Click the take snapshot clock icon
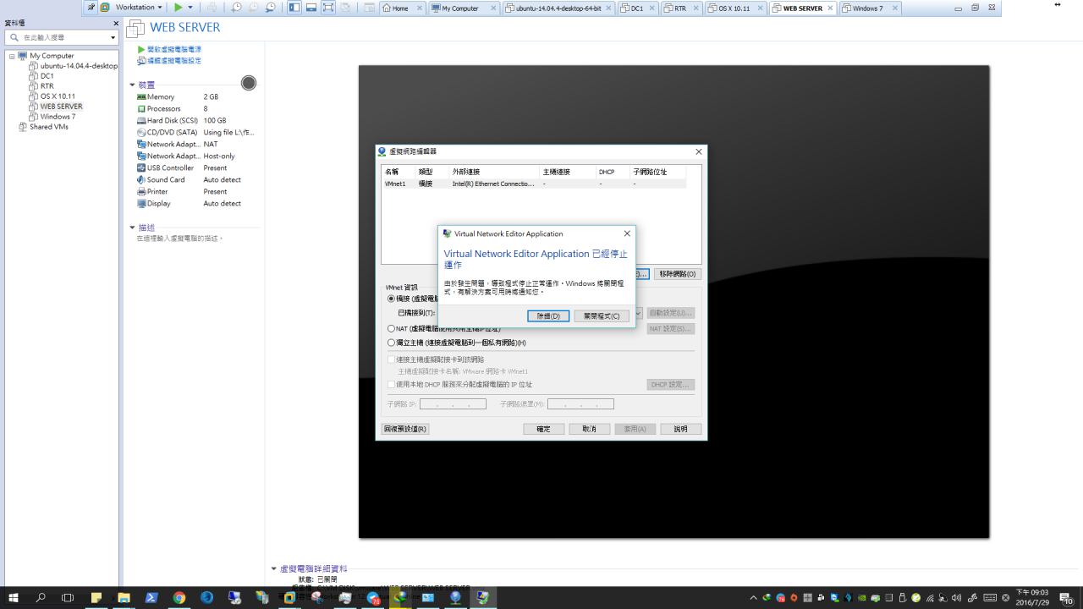This screenshot has height=609, width=1083. pyautogui.click(x=237, y=8)
